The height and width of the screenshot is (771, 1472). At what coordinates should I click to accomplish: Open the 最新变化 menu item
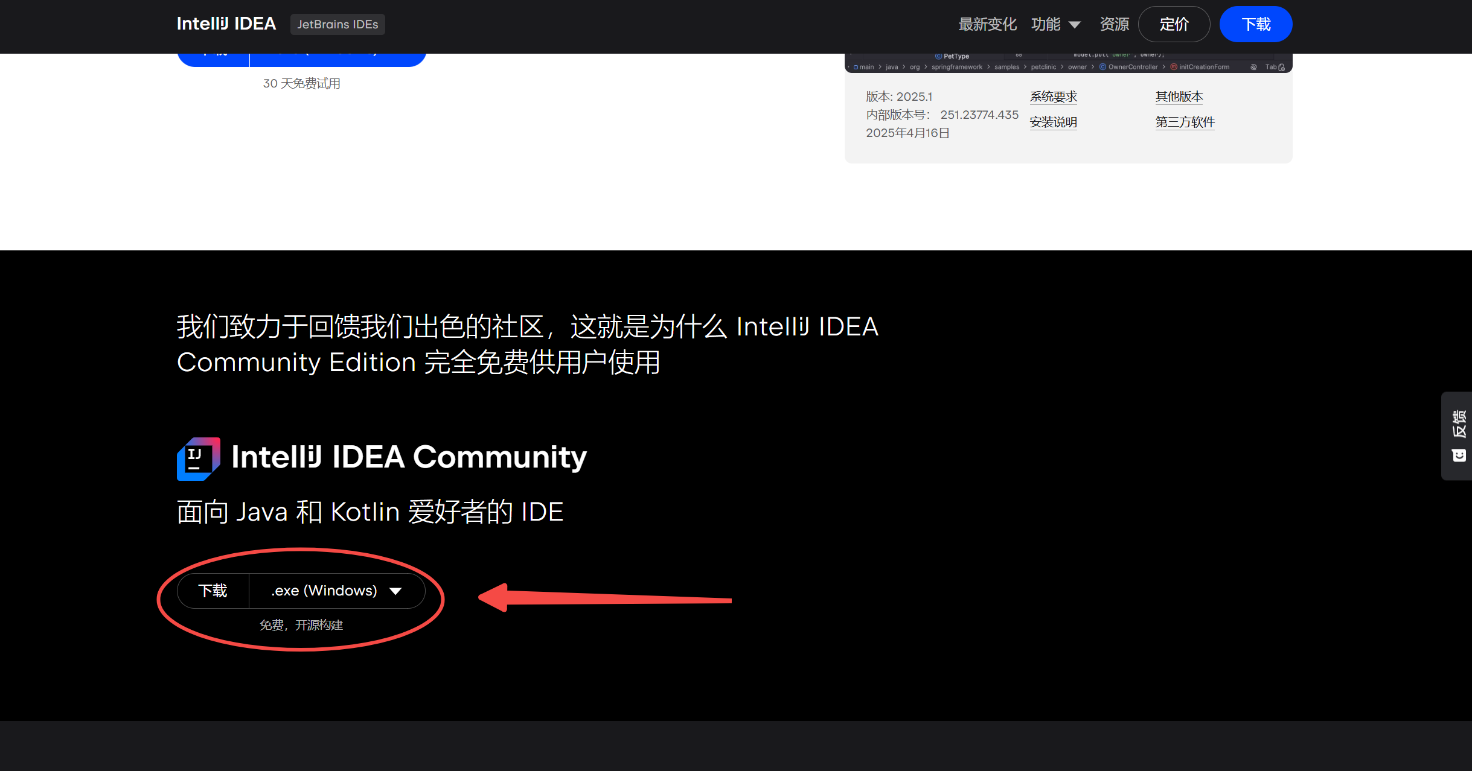[987, 24]
